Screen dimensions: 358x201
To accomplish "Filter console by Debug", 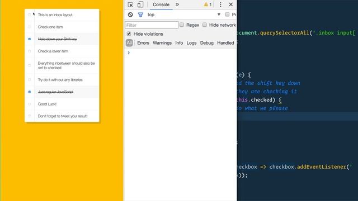I will (206, 43).
